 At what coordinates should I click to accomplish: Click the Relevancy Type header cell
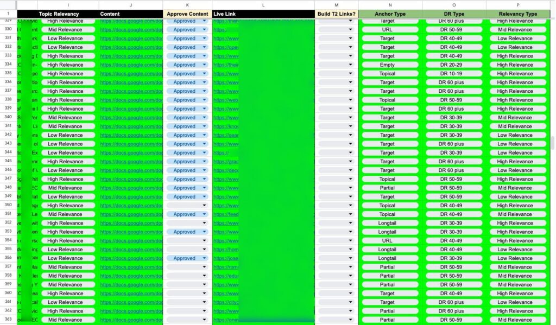tap(518, 14)
